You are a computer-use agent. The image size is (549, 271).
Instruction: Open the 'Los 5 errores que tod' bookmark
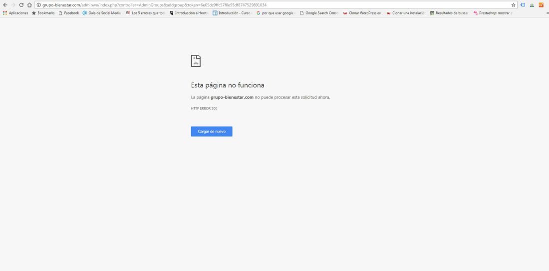tap(146, 13)
